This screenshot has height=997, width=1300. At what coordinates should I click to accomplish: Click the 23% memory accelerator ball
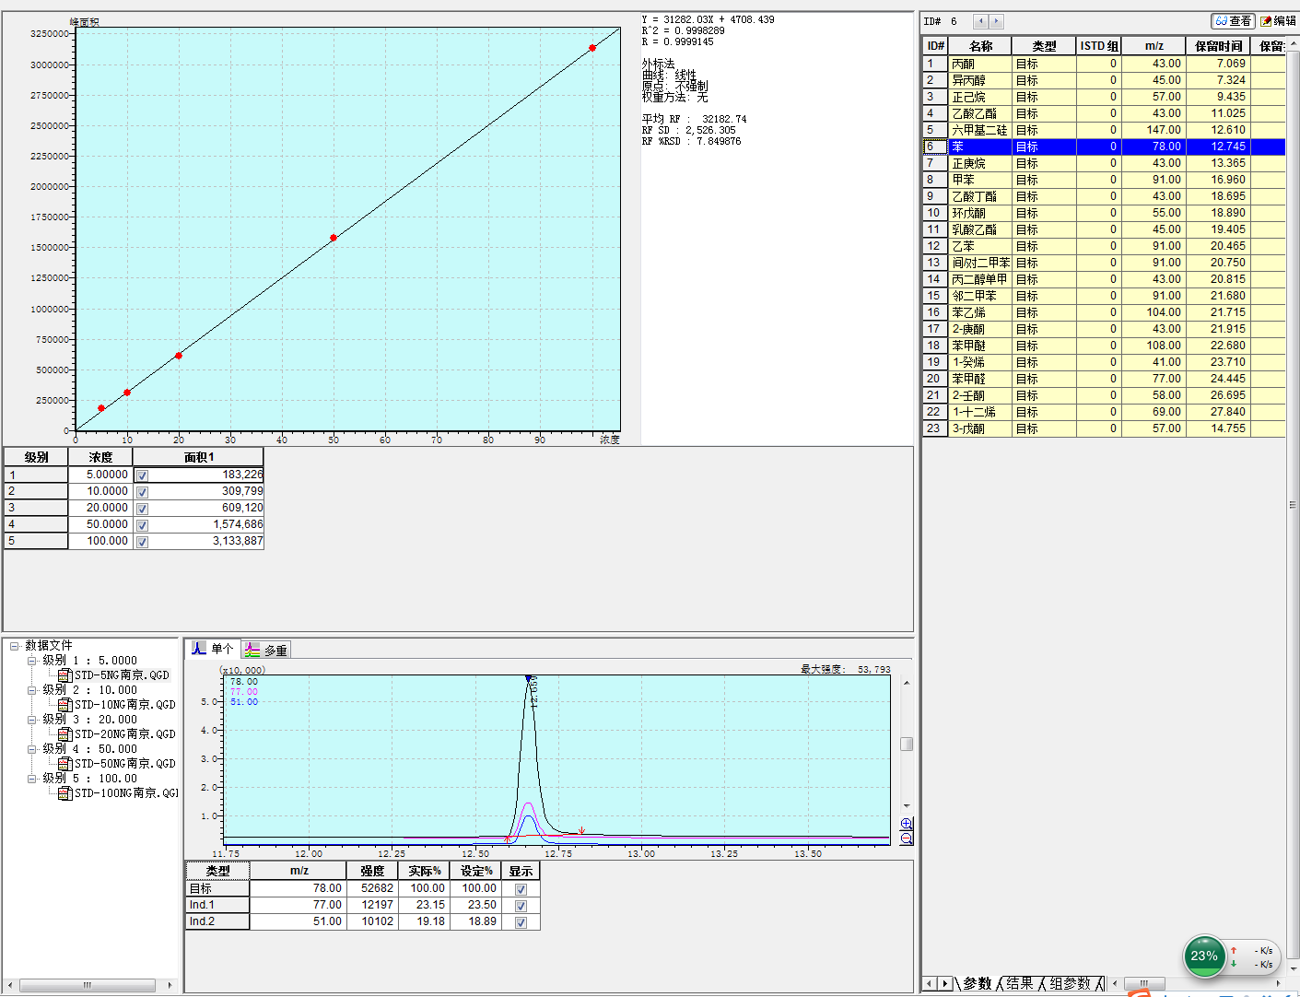tap(1204, 956)
